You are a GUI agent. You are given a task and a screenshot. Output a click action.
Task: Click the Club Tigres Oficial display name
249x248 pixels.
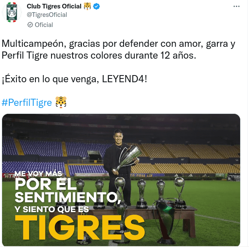[54, 6]
